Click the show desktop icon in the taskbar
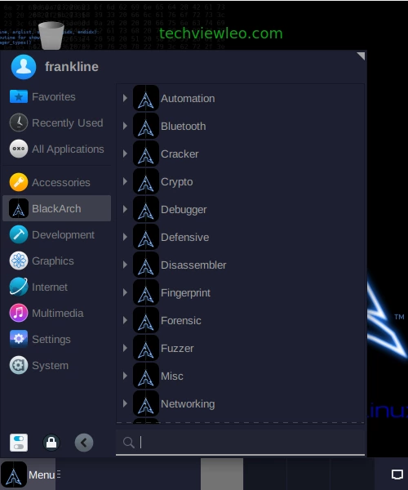The height and width of the screenshot is (490, 408). click(397, 474)
